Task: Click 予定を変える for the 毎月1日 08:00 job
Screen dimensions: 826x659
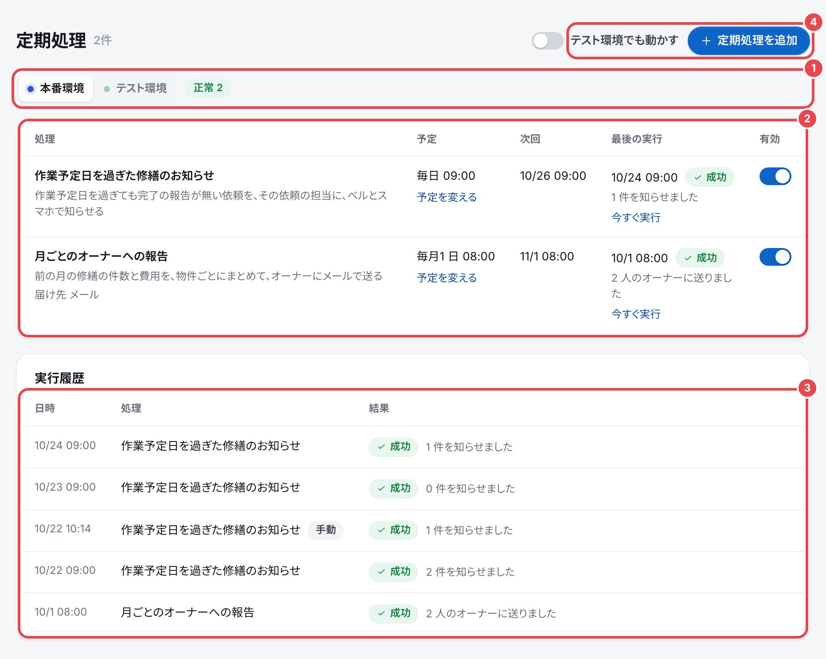Action: click(x=447, y=278)
